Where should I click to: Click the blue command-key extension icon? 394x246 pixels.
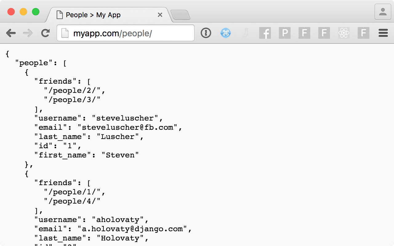click(x=225, y=33)
